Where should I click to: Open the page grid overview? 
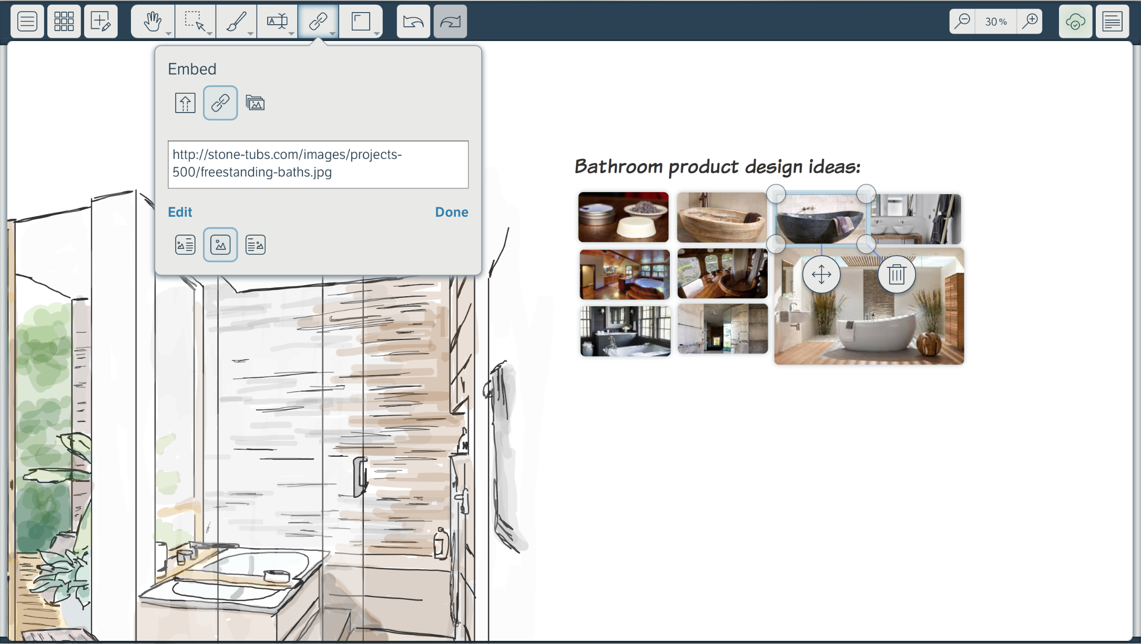(64, 22)
